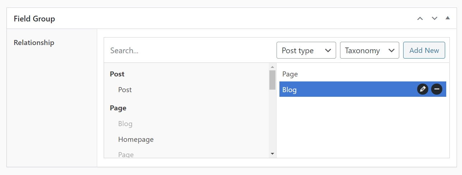Screen dimensions: 462x175
Task: Open the Post type filter dropdown
Action: tap(306, 50)
